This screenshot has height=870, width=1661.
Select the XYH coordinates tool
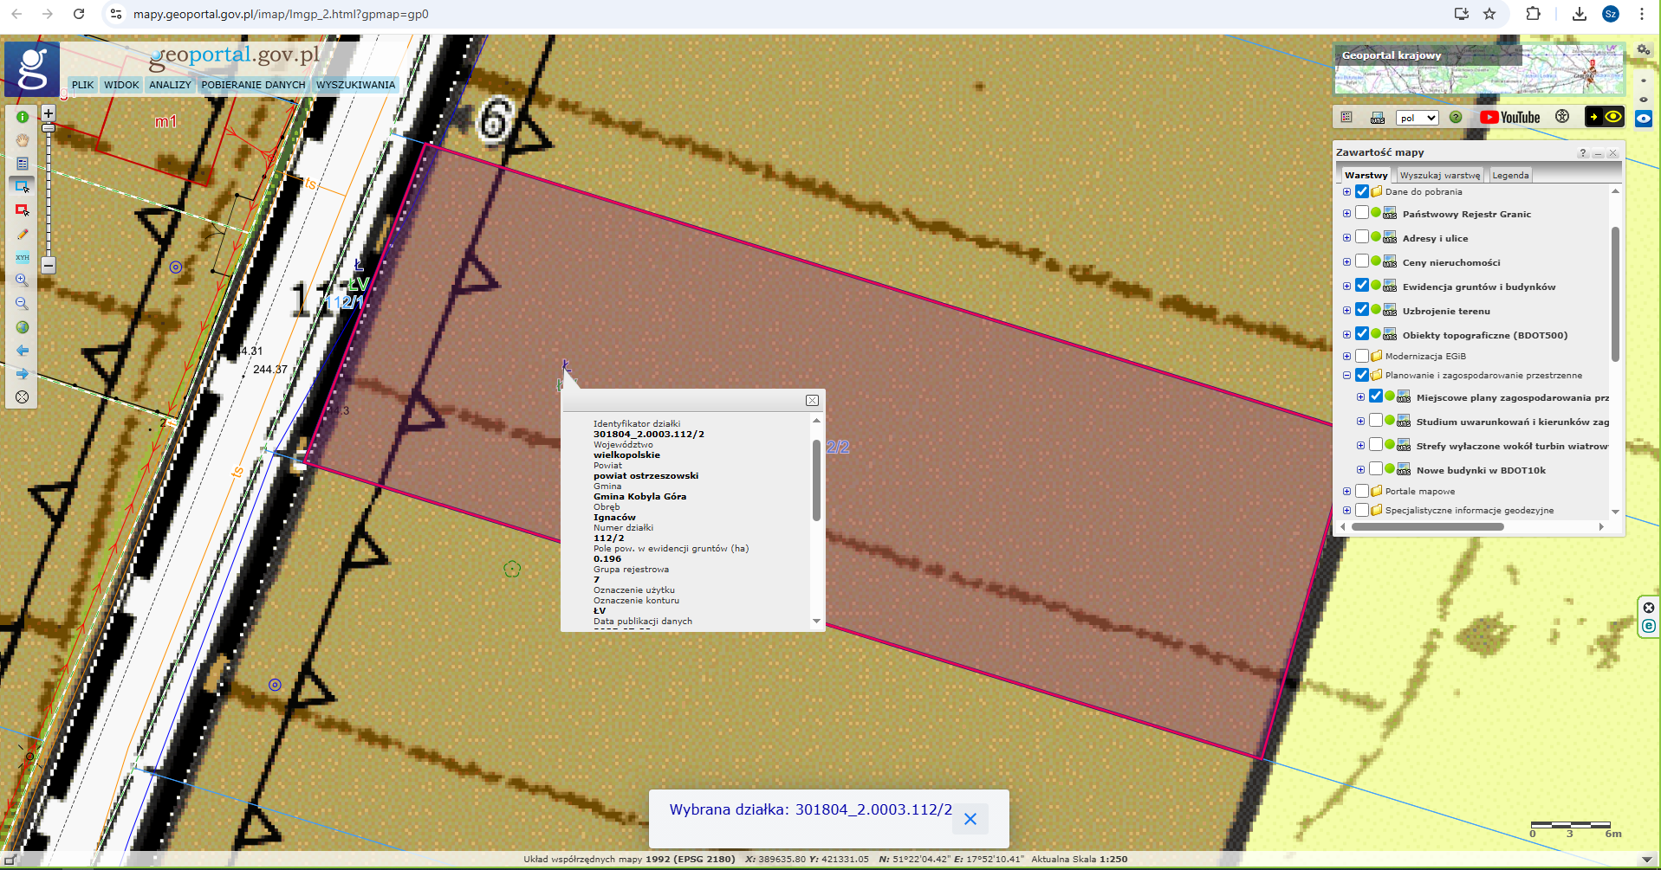click(x=23, y=257)
